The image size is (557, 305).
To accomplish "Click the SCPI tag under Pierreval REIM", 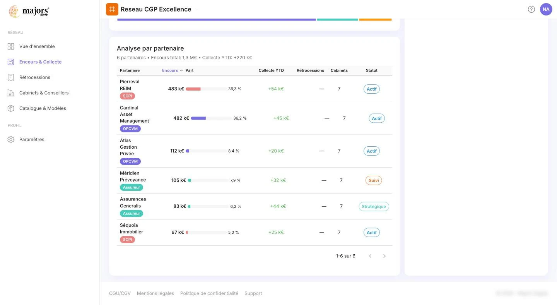I will (x=127, y=96).
